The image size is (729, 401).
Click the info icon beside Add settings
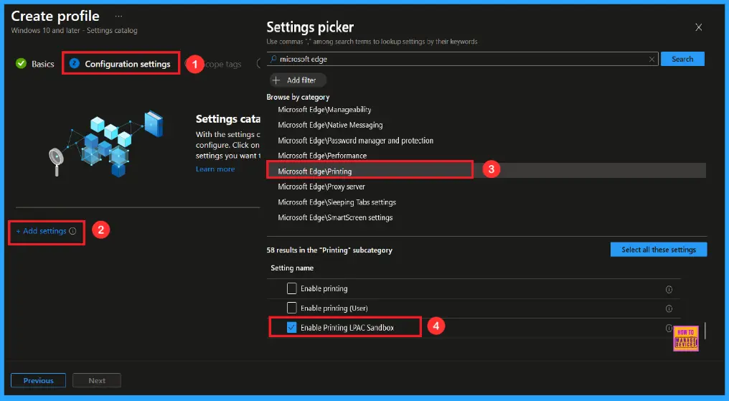tap(72, 231)
